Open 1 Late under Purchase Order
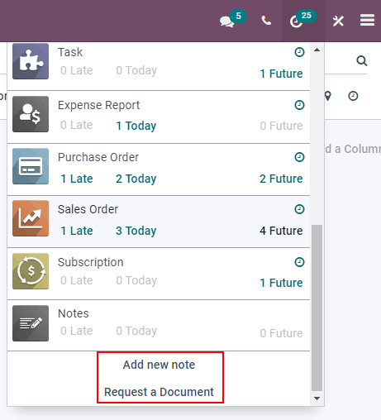 77,179
